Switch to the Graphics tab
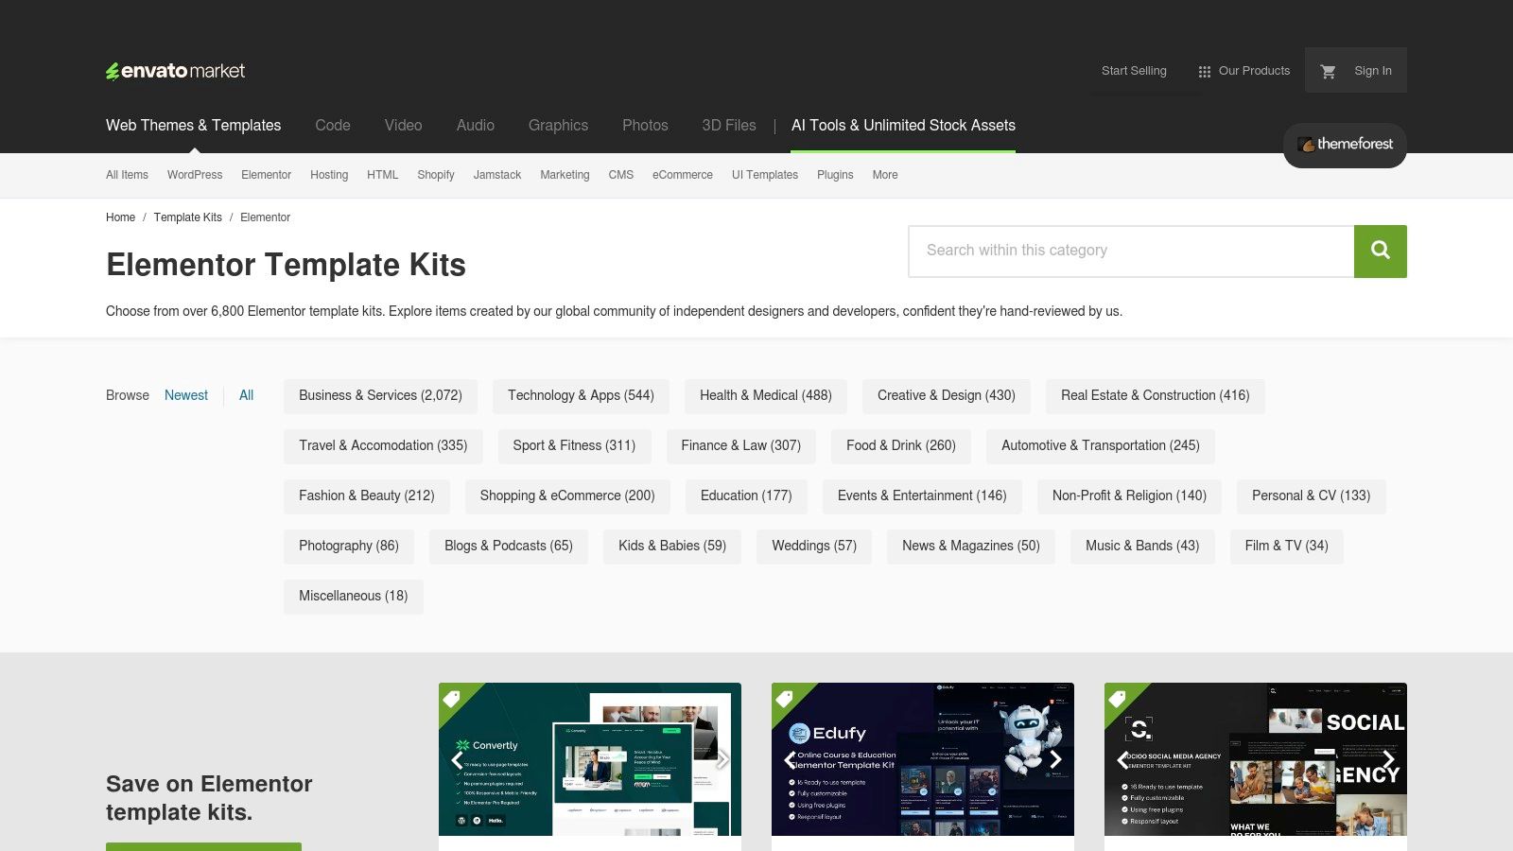Image resolution: width=1513 pixels, height=851 pixels. [558, 125]
